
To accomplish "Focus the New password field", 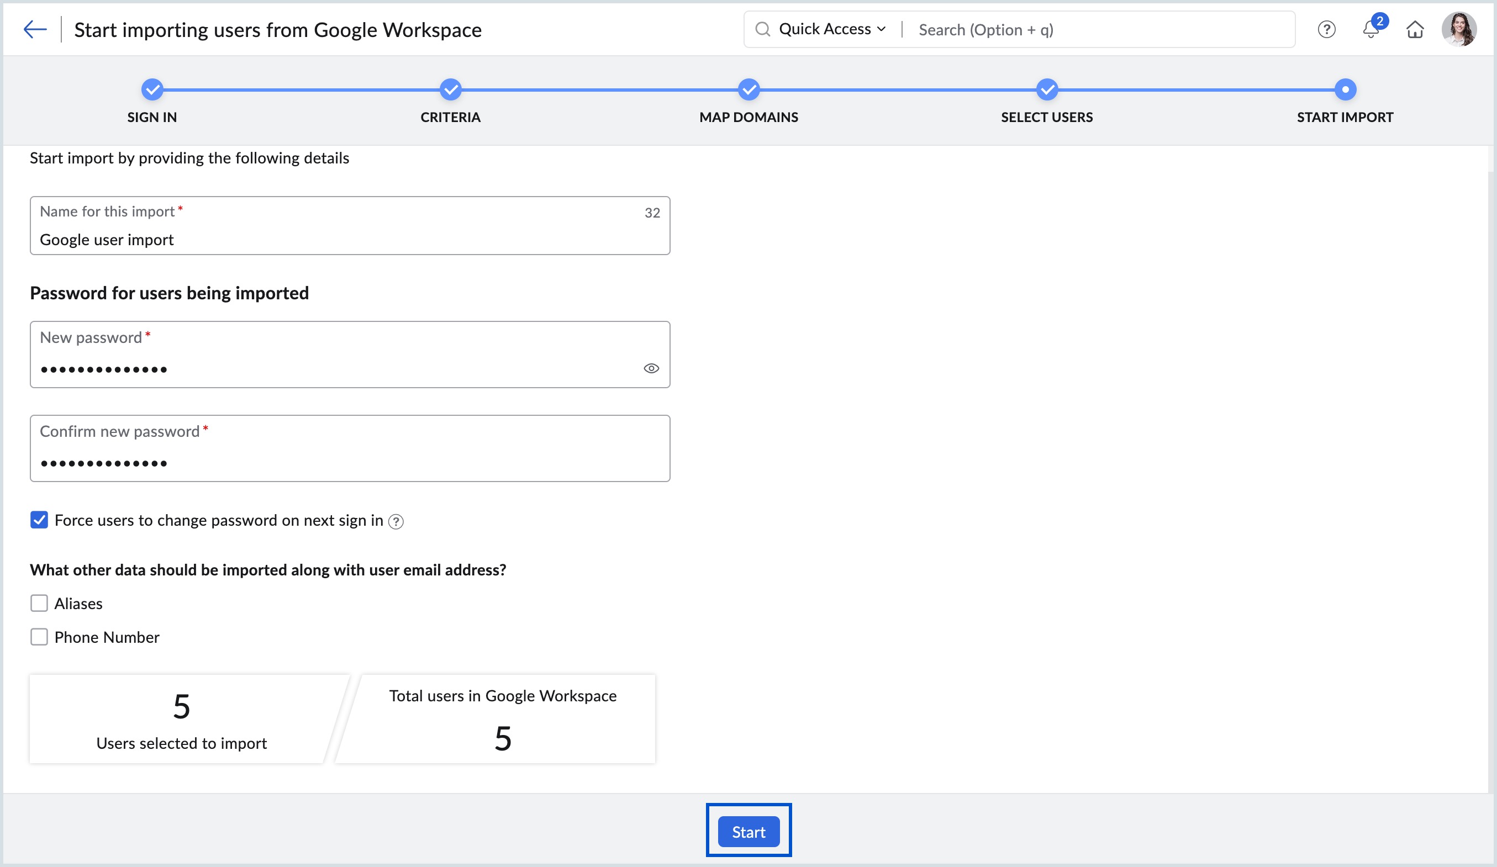I will tap(350, 355).
